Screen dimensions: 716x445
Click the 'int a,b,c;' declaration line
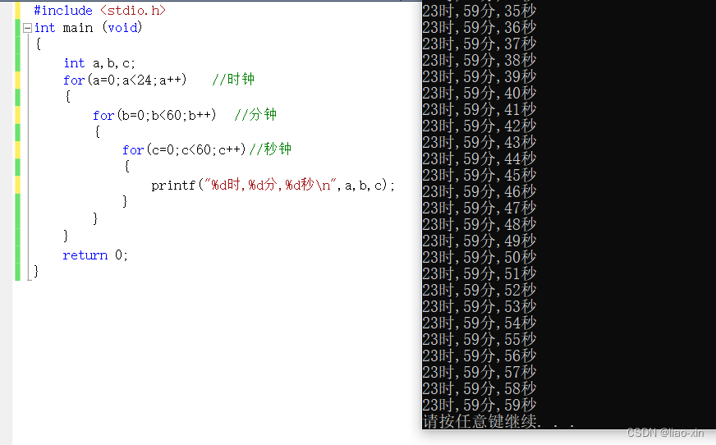[x=99, y=63]
